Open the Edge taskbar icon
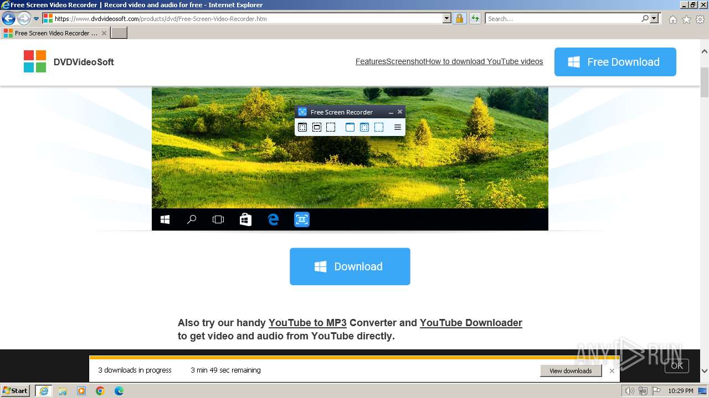 click(x=119, y=391)
